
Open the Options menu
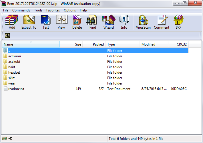[70, 10]
